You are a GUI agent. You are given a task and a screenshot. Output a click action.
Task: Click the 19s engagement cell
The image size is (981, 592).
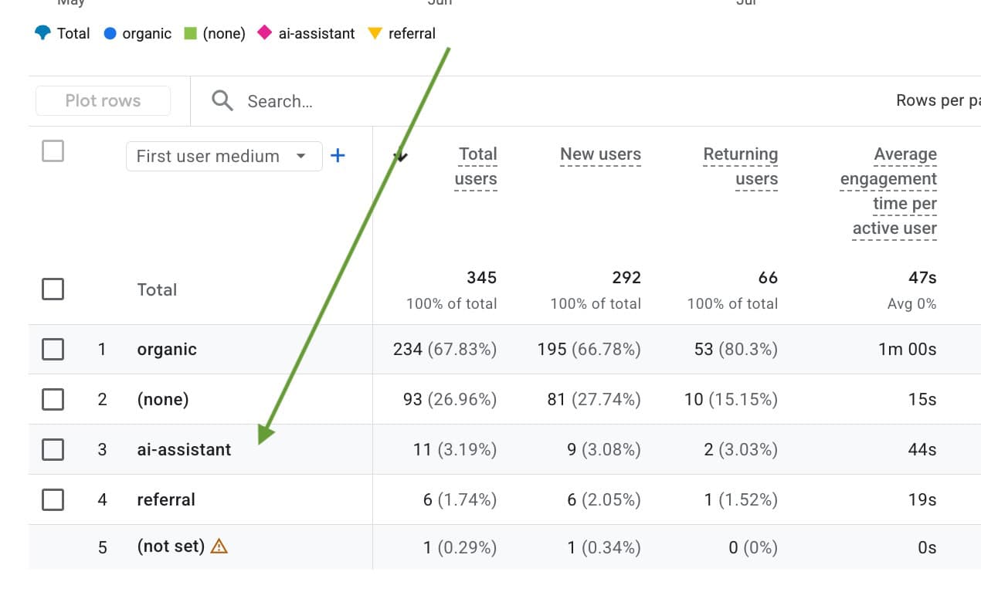(922, 499)
